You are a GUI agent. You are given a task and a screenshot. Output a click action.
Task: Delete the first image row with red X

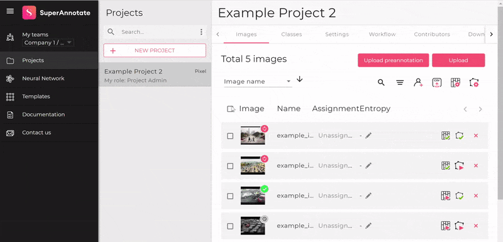[476, 136]
